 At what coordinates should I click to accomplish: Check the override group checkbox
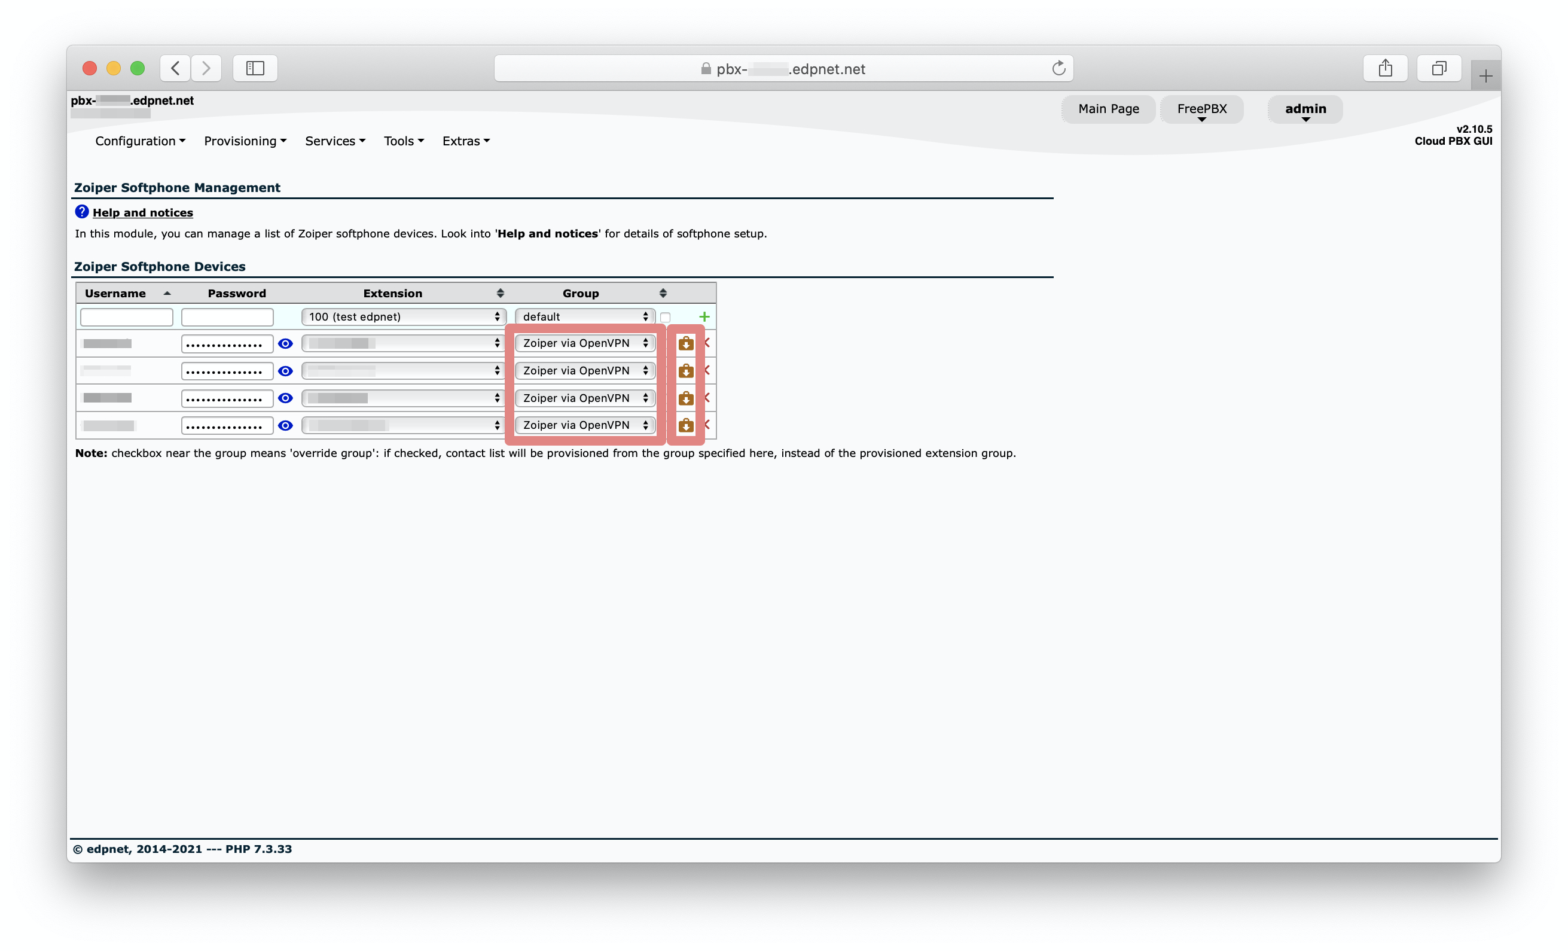point(665,317)
